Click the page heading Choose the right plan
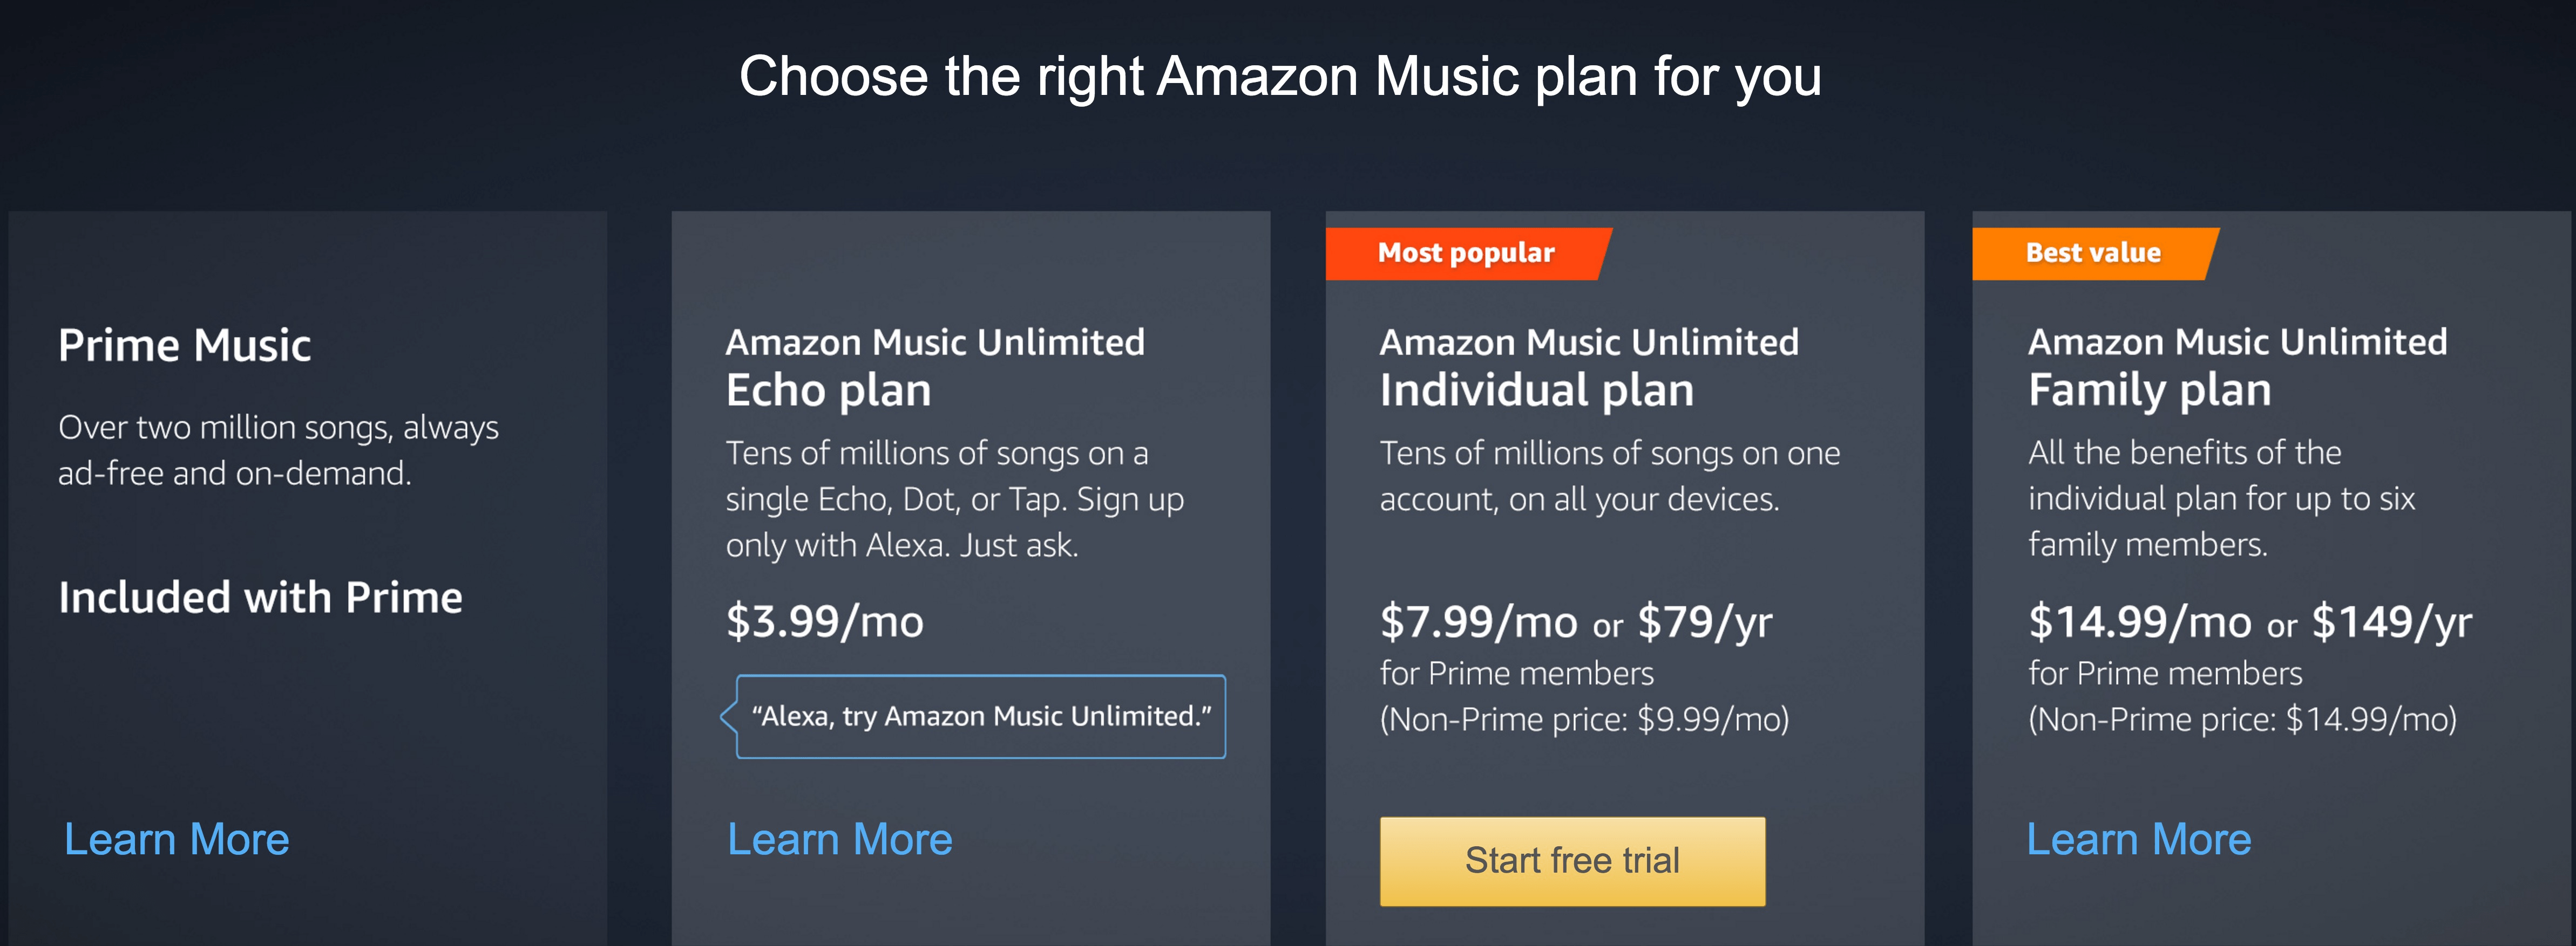The height and width of the screenshot is (946, 2576). coord(1280,76)
